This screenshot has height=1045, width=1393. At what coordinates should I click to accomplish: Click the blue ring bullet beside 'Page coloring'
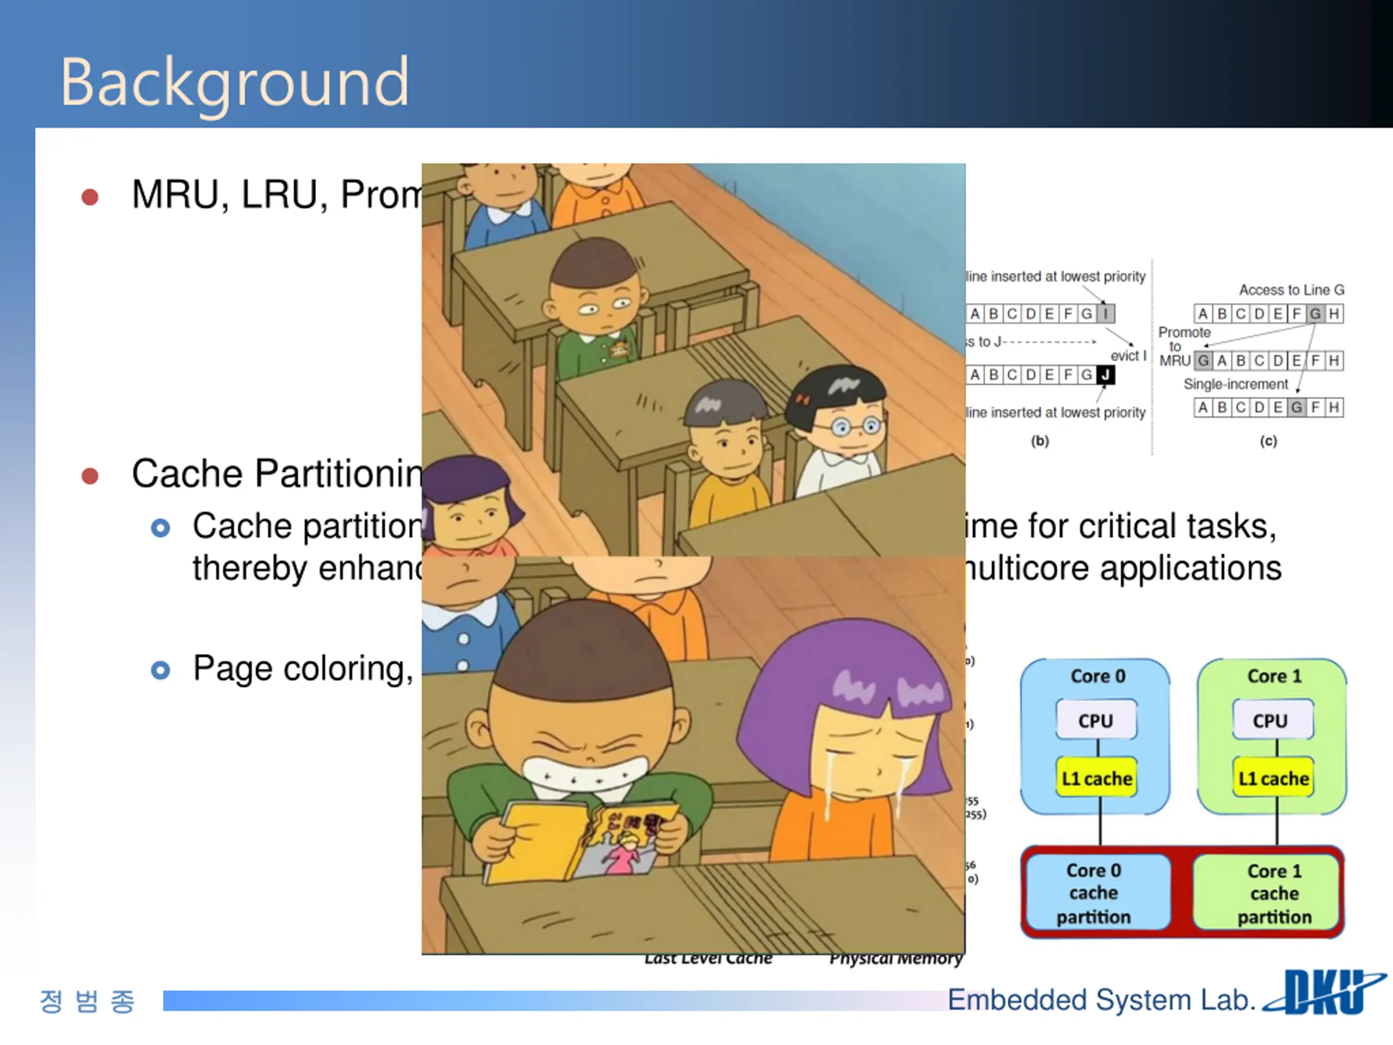point(161,669)
